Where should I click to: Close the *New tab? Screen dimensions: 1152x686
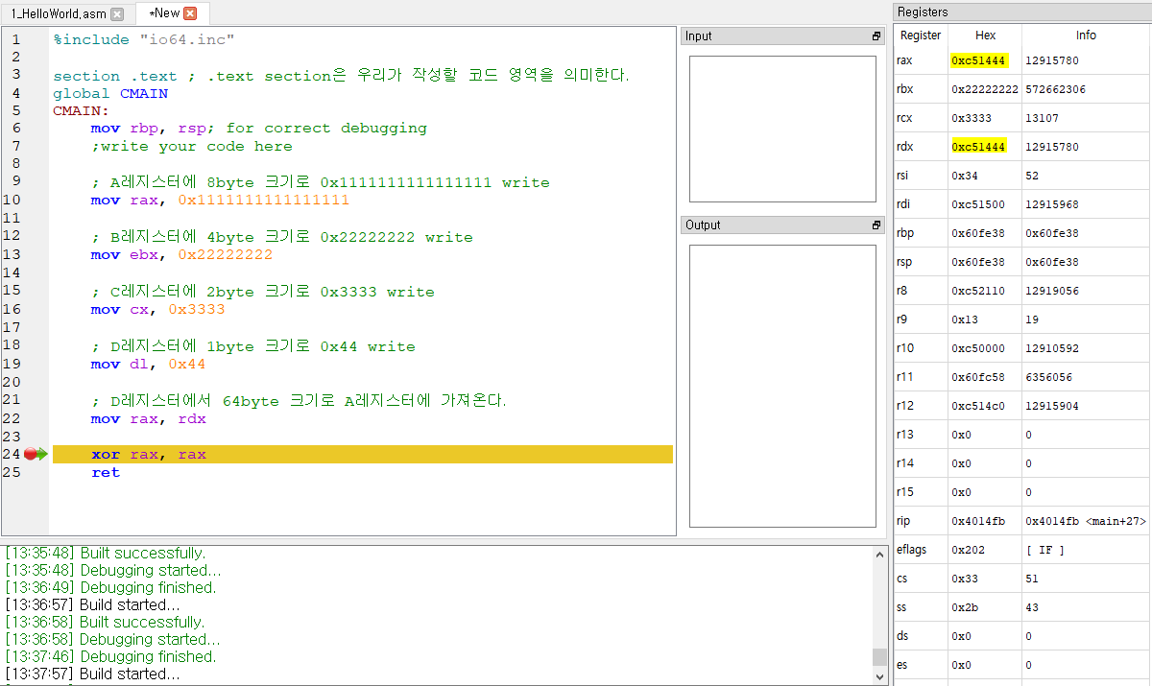click(x=190, y=13)
